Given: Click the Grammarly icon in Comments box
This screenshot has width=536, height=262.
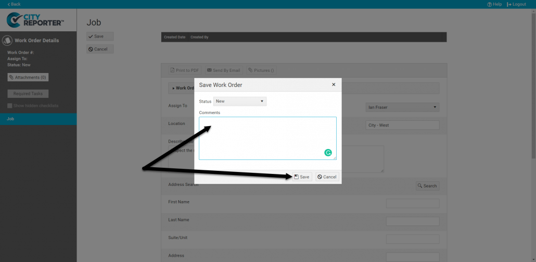Looking at the screenshot, I should point(328,153).
